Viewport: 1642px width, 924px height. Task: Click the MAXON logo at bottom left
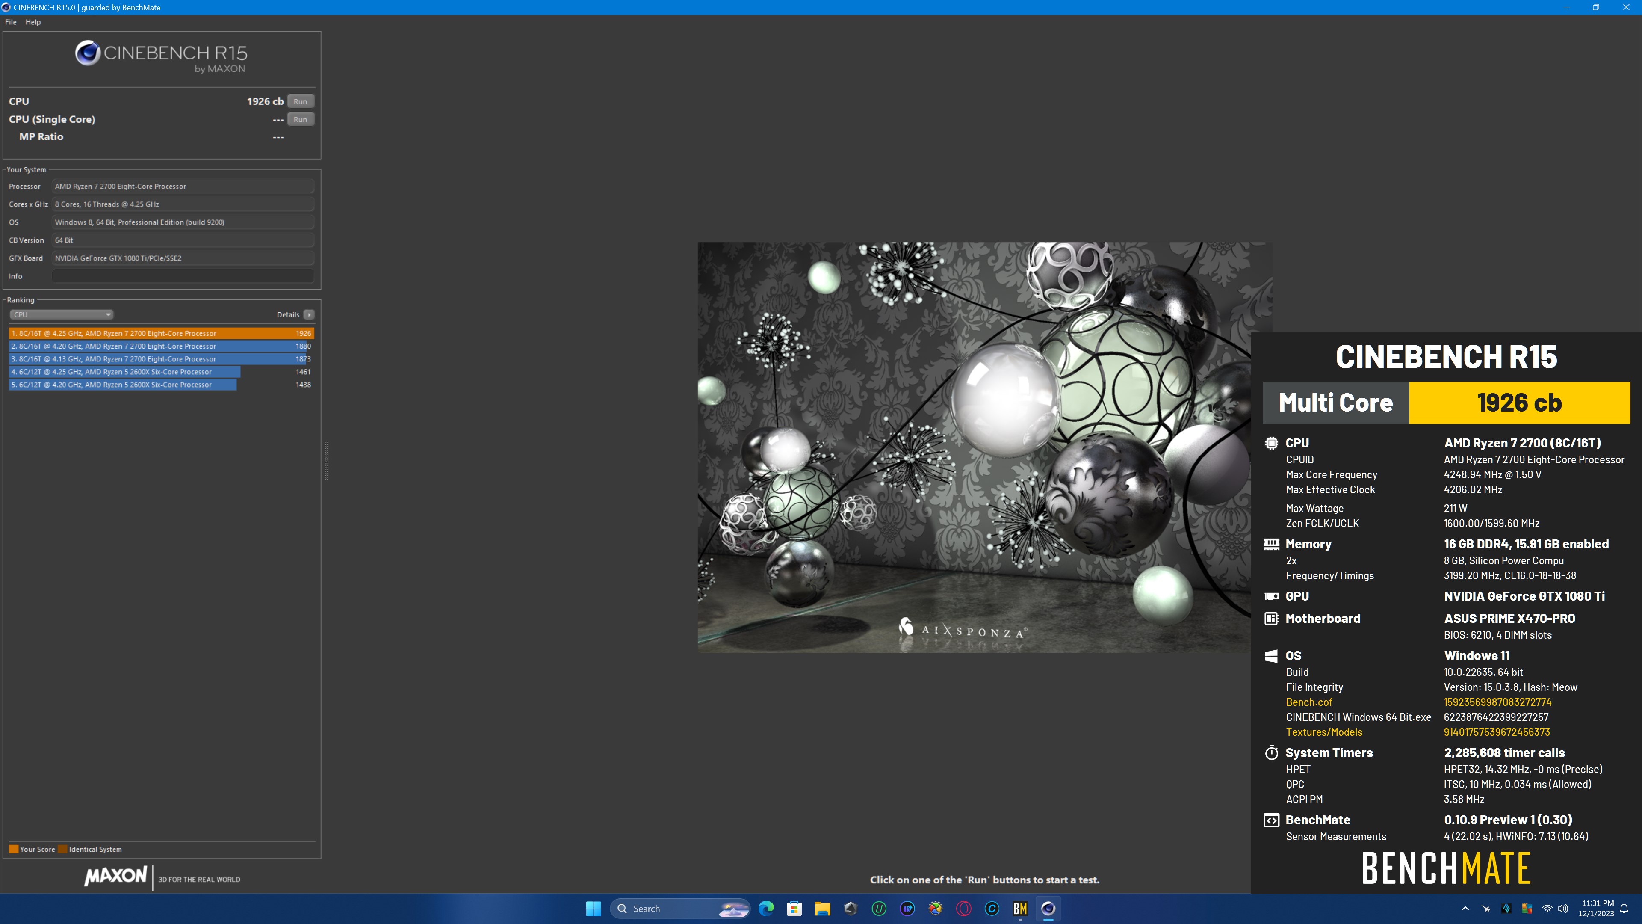(115, 876)
